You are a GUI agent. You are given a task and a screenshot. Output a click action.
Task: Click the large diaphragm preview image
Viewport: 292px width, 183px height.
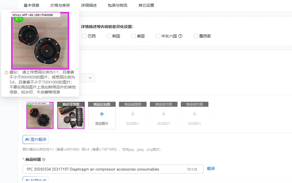40,41
